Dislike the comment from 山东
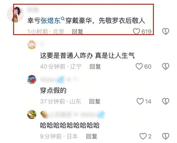177x143 pixels. point(166,101)
